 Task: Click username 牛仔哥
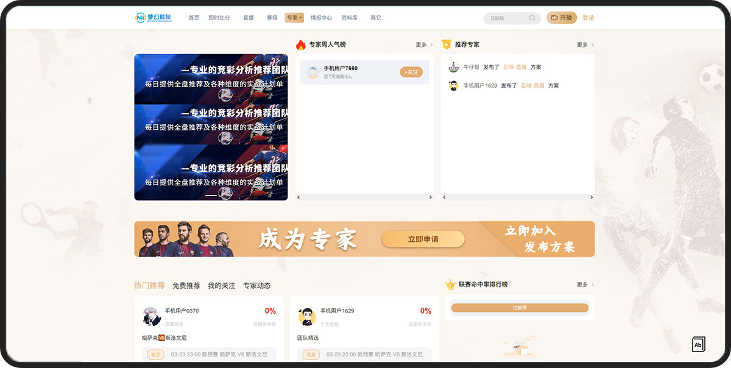pos(471,67)
